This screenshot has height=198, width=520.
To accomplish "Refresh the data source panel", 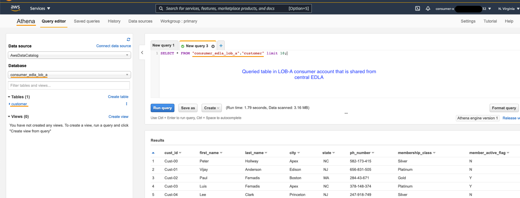I will [x=129, y=39].
